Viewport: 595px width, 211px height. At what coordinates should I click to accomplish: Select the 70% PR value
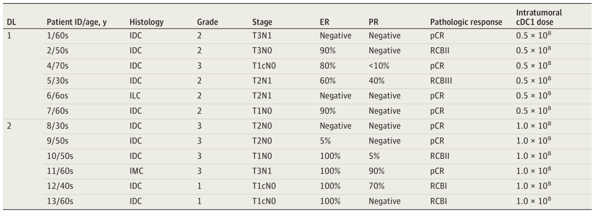(376, 186)
